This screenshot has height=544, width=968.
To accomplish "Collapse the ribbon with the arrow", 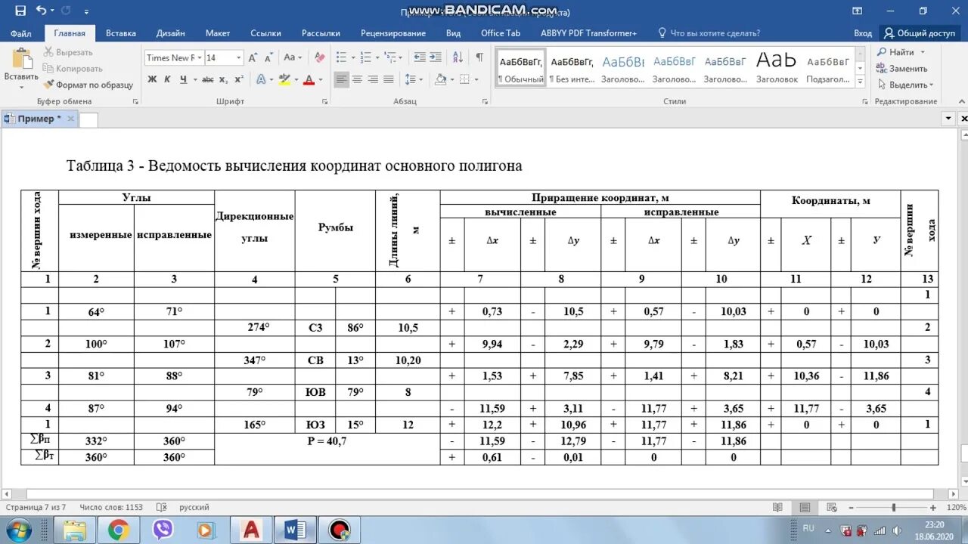I will pyautogui.click(x=961, y=101).
